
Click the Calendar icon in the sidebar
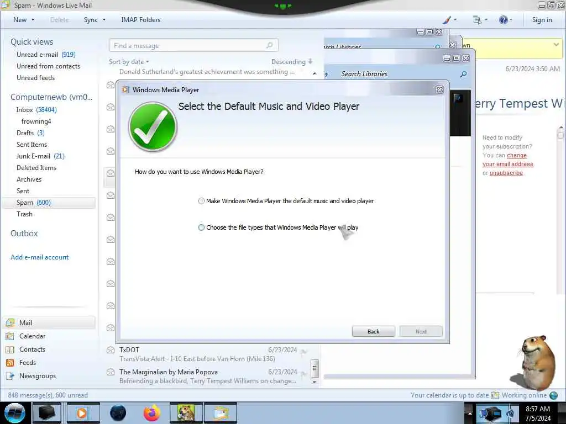tap(10, 336)
